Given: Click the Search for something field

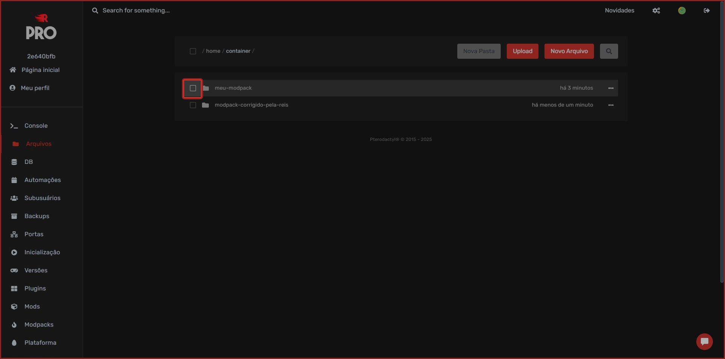Looking at the screenshot, I should (x=136, y=11).
